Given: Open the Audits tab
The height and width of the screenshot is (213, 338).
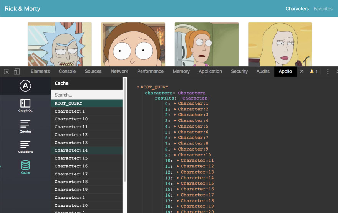Looking at the screenshot, I should click(263, 71).
